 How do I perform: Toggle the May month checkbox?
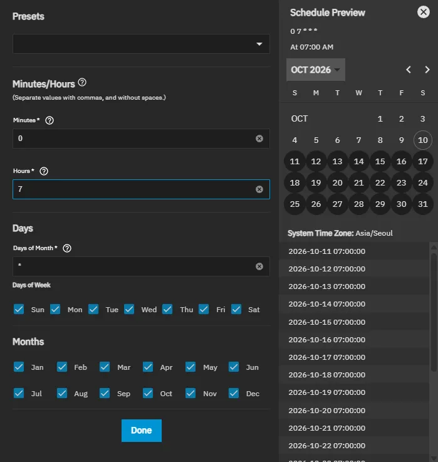point(190,367)
